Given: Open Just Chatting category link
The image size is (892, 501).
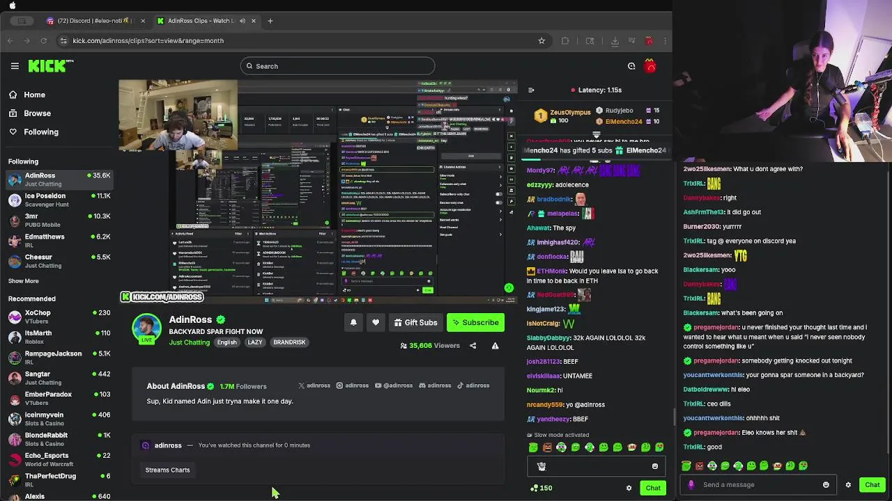Looking at the screenshot, I should (189, 342).
